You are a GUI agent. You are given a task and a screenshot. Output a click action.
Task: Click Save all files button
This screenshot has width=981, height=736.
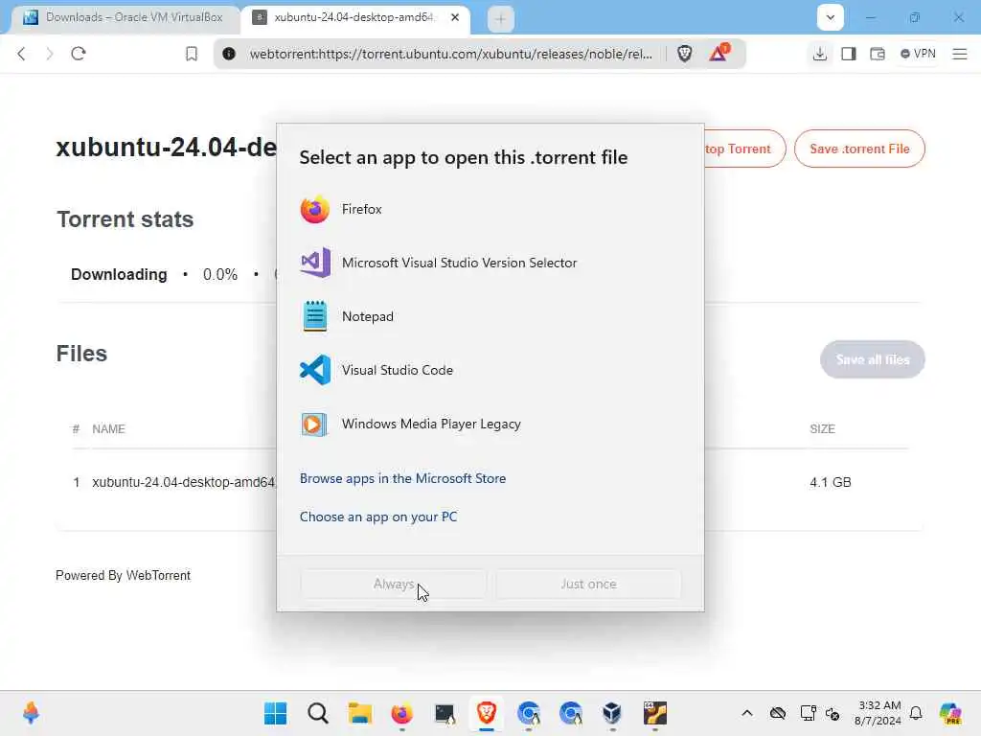tap(872, 359)
